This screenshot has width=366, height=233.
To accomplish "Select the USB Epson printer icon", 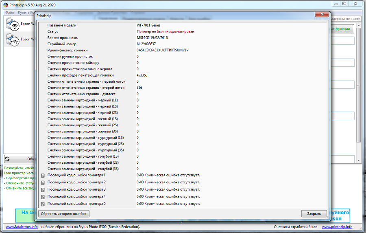I will (12, 40).
